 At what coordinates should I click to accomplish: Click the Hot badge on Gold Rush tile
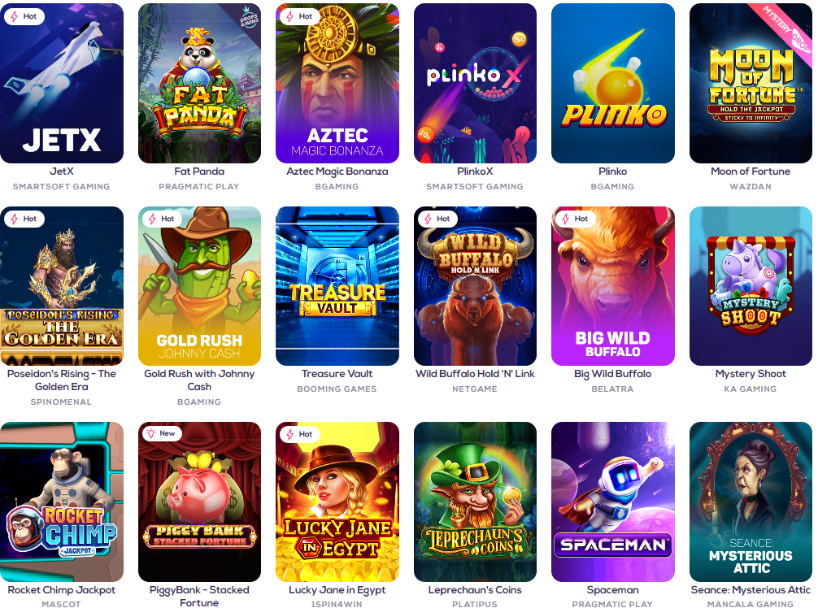coord(161,219)
